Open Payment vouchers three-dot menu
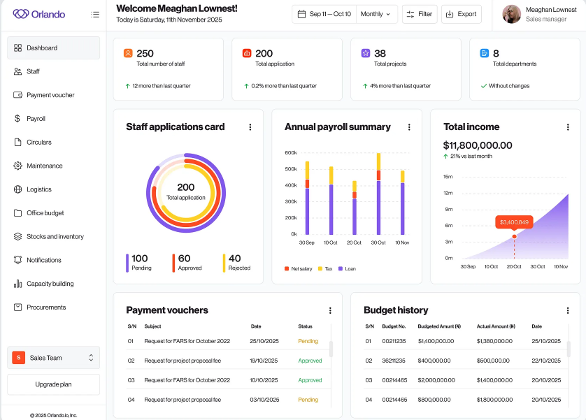586x420 pixels. tap(330, 310)
